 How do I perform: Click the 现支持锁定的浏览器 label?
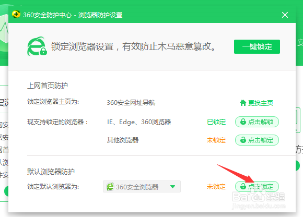click(x=57, y=122)
